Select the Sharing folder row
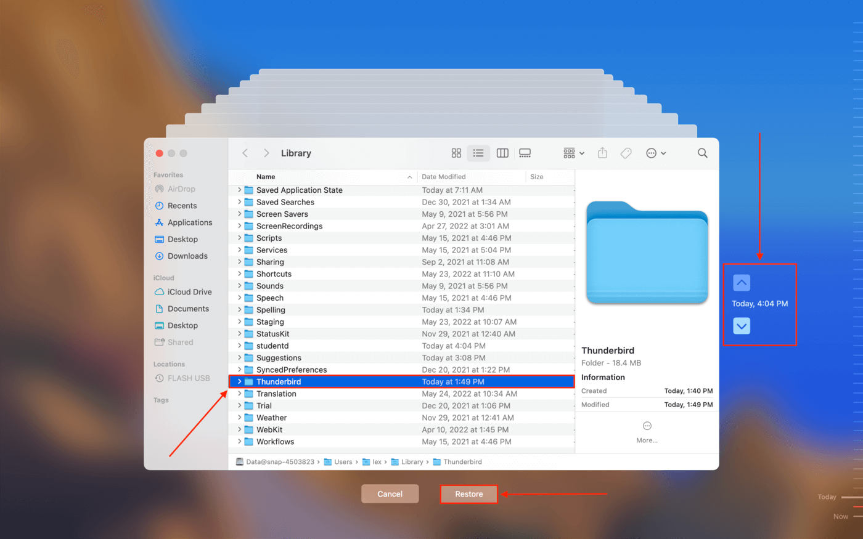 click(401, 262)
